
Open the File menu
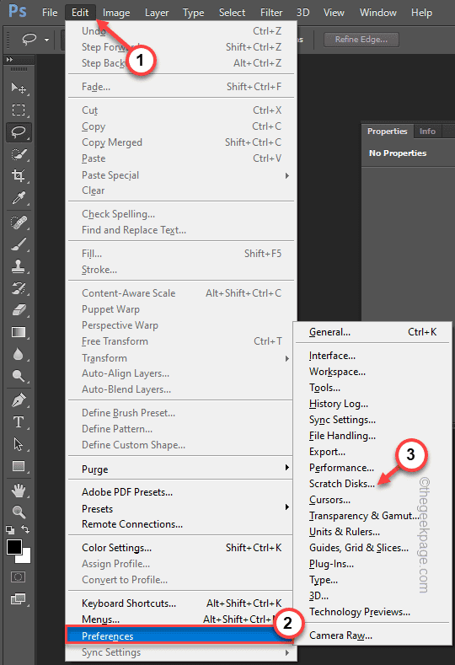click(x=50, y=13)
